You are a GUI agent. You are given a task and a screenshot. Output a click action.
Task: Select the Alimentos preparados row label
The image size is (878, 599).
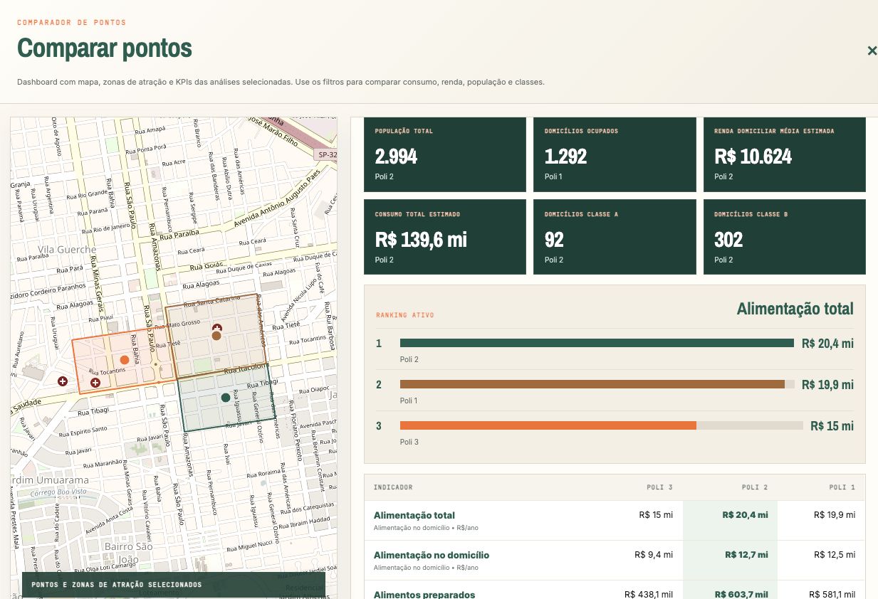tap(424, 594)
